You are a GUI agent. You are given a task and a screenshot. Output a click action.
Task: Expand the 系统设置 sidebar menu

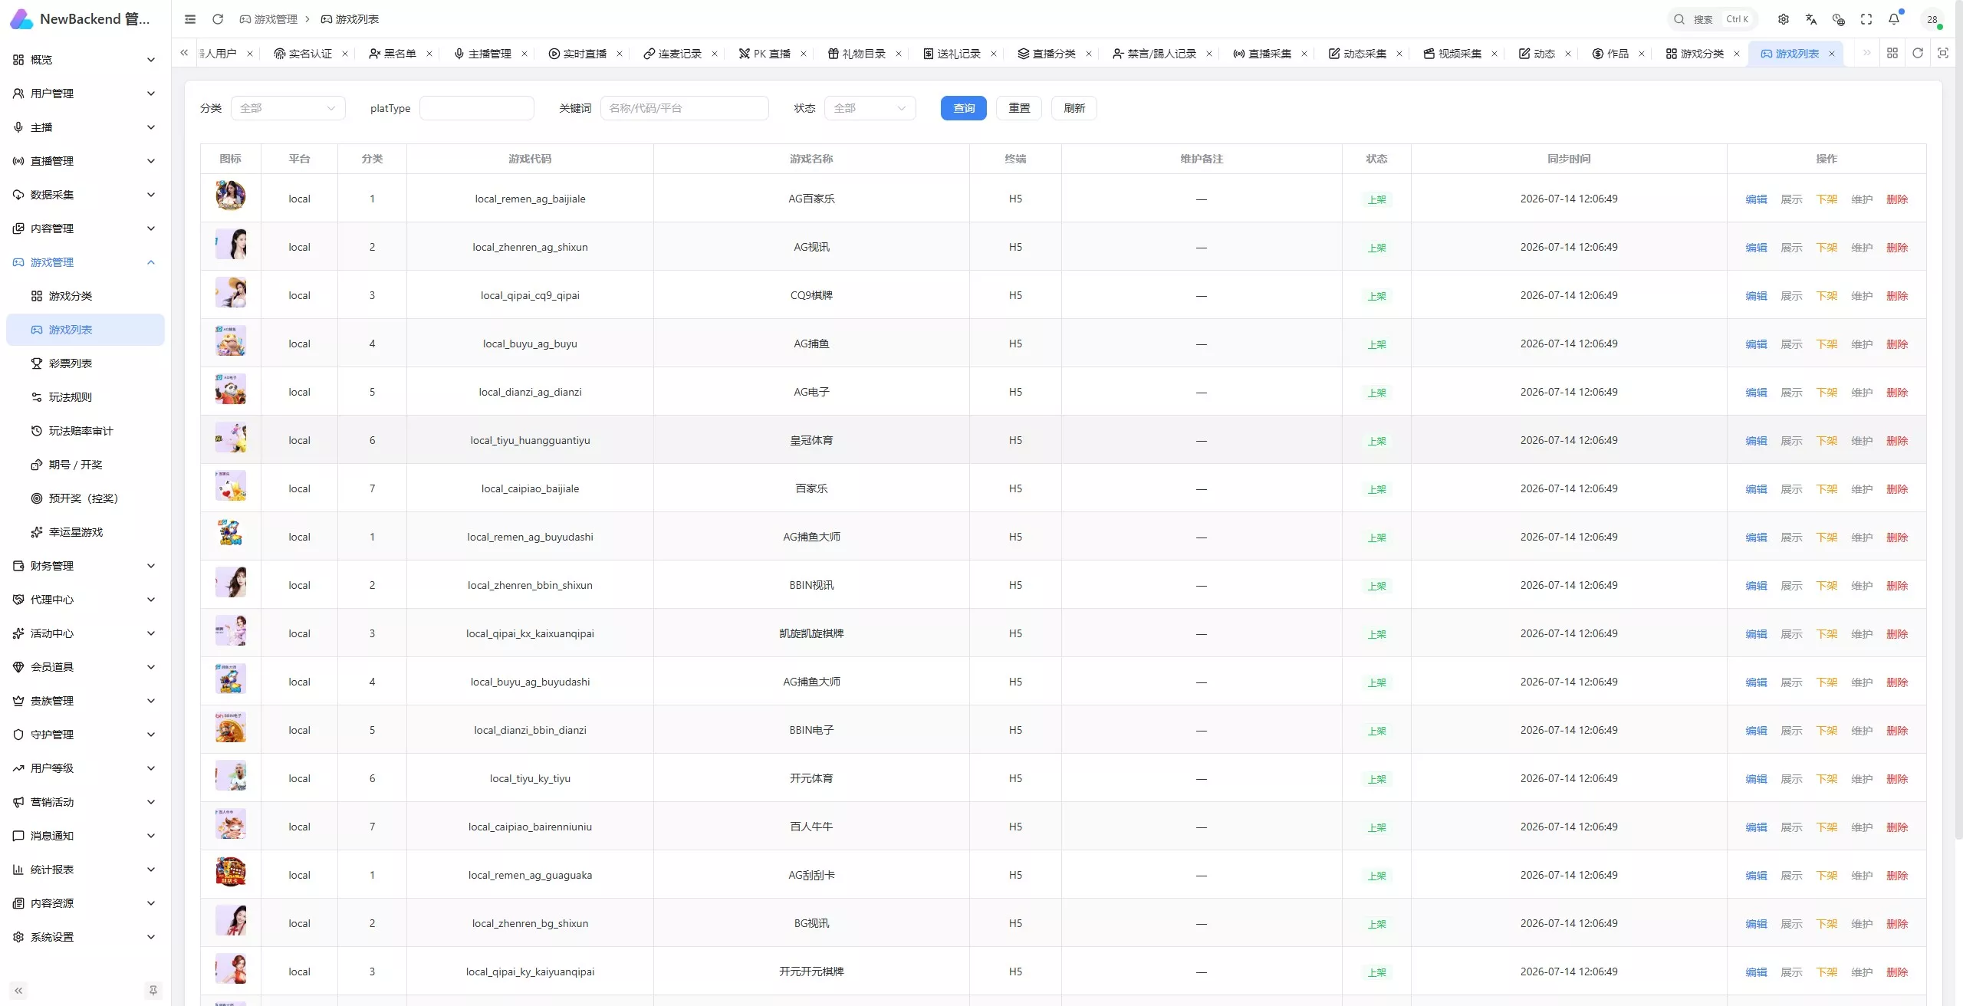pos(85,937)
